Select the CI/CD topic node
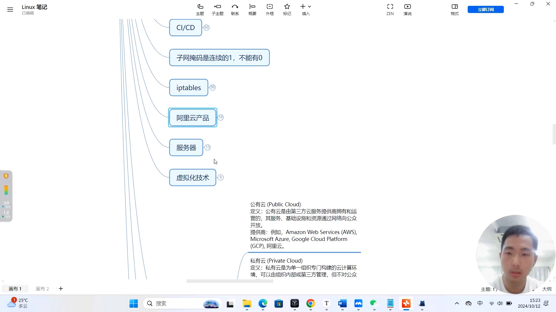 click(x=186, y=28)
